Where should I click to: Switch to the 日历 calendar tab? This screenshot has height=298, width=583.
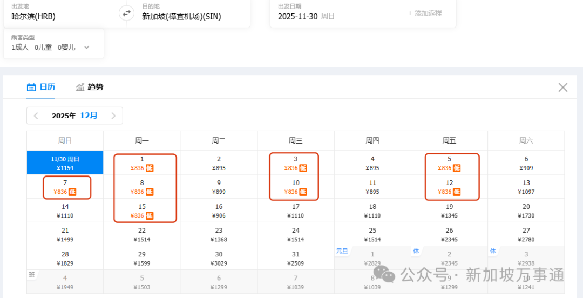(41, 87)
